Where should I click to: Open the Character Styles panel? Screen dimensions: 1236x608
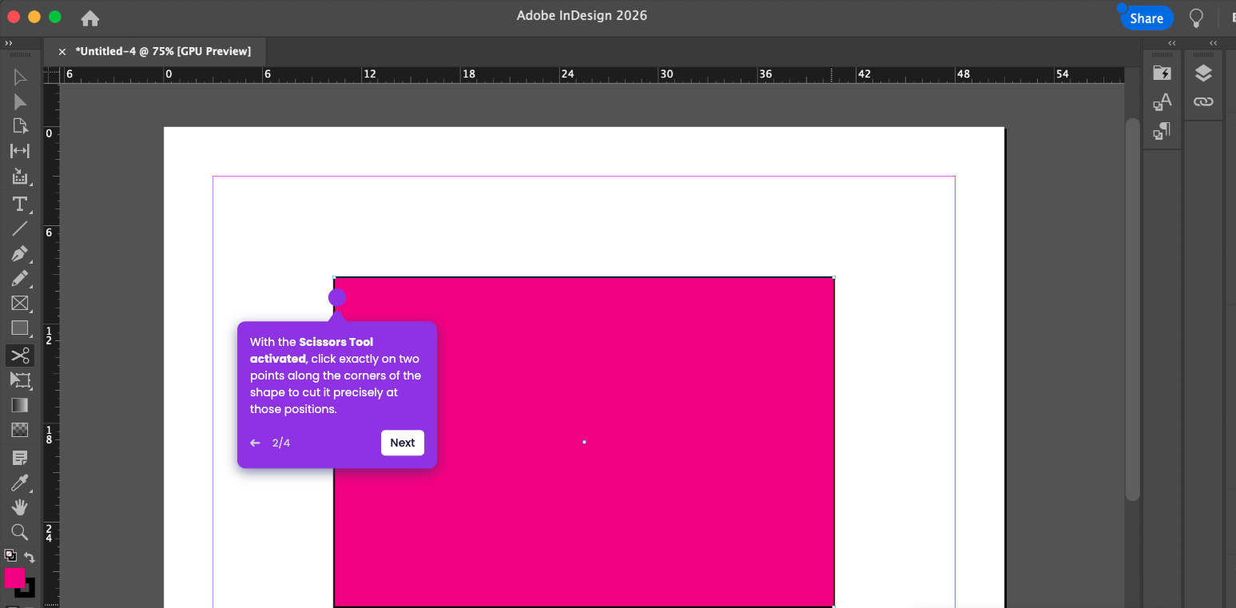pos(1162,101)
